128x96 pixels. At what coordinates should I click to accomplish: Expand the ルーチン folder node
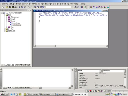pos(4,29)
